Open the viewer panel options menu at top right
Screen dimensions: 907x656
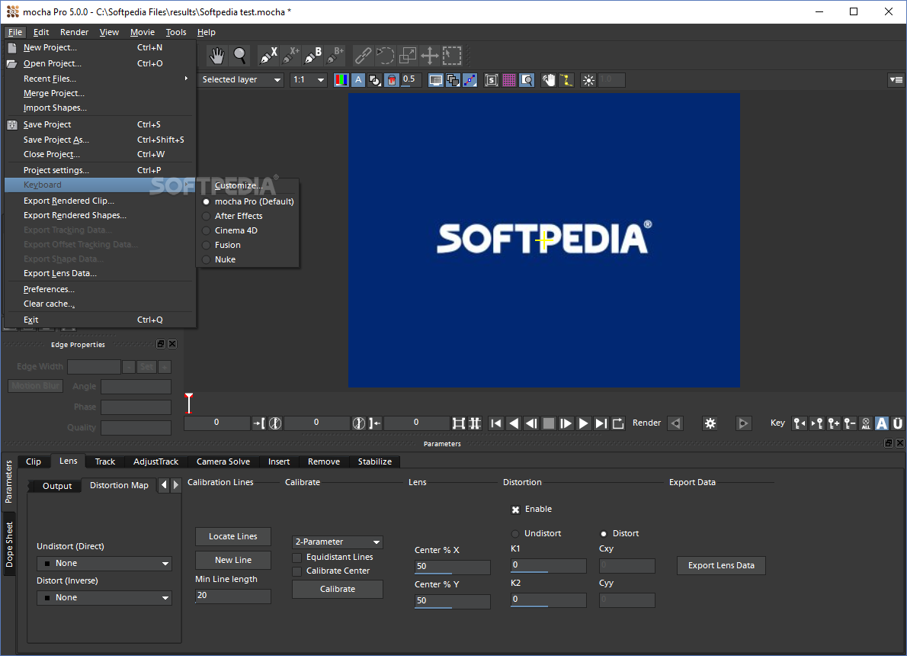click(896, 80)
